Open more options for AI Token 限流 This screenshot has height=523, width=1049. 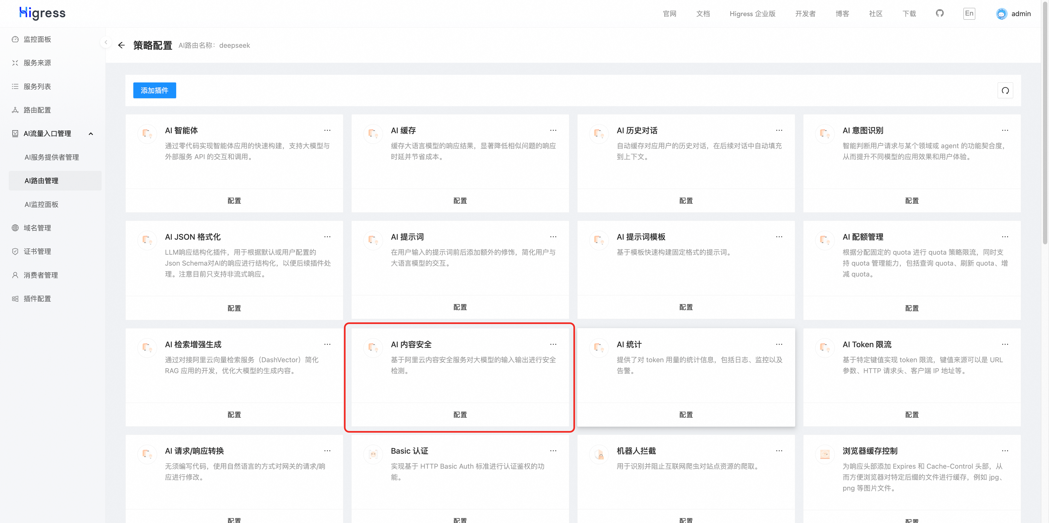pyautogui.click(x=1005, y=344)
